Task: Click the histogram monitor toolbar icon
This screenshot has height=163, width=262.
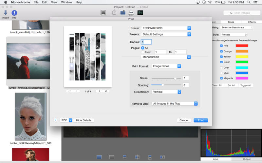Action: [140, 13]
